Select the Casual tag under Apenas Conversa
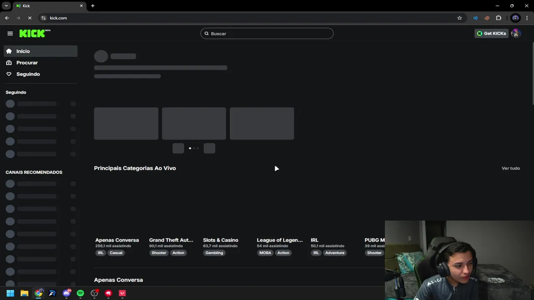534x300 pixels. click(x=116, y=253)
